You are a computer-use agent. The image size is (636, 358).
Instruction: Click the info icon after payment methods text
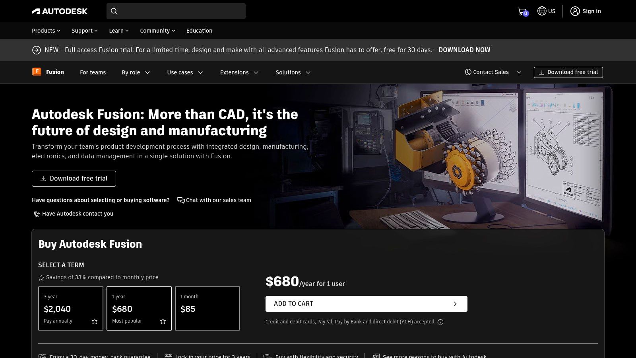[x=440, y=322]
